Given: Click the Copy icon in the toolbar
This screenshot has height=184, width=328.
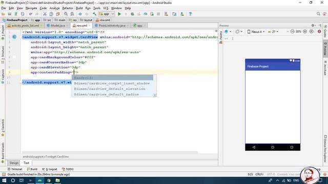Looking at the screenshot, I should point(51,14).
